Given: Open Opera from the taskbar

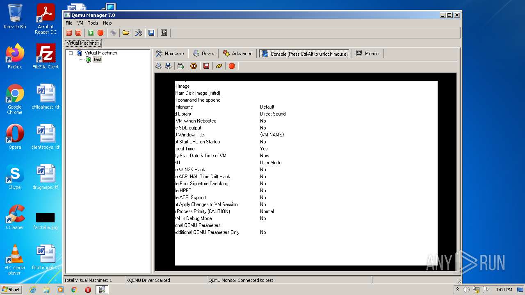Looking at the screenshot, I should (x=88, y=290).
